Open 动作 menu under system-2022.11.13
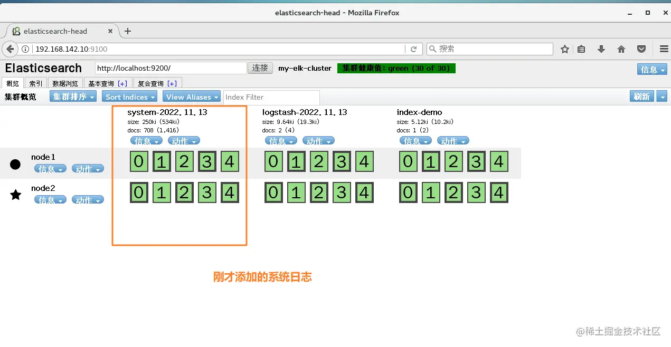 pos(184,141)
